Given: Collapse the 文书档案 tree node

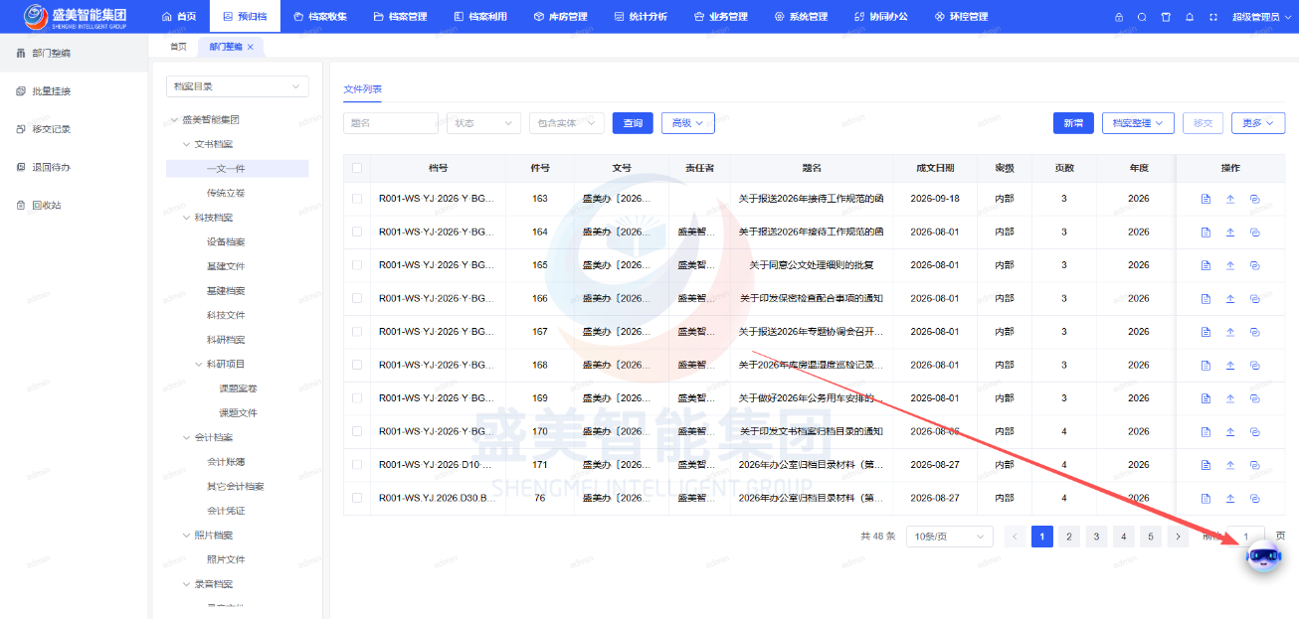Looking at the screenshot, I should (186, 144).
